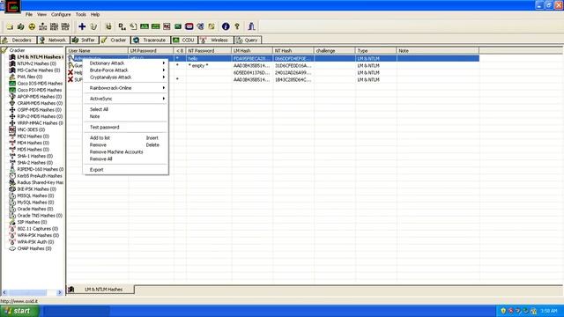Click the Note column header
The width and height of the screenshot is (564, 317).
pyautogui.click(x=438, y=51)
